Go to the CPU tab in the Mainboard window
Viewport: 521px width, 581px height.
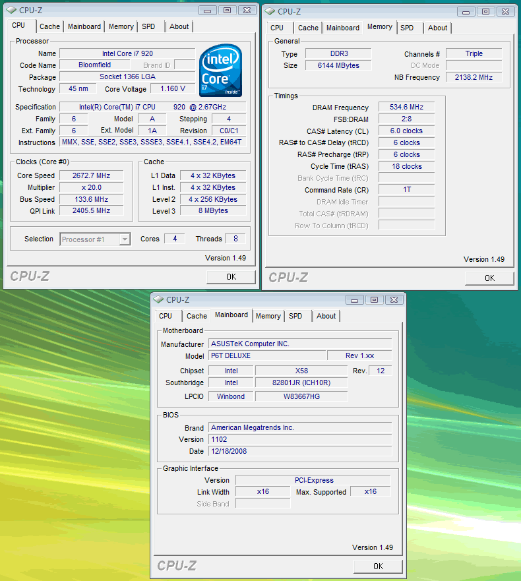[166, 316]
